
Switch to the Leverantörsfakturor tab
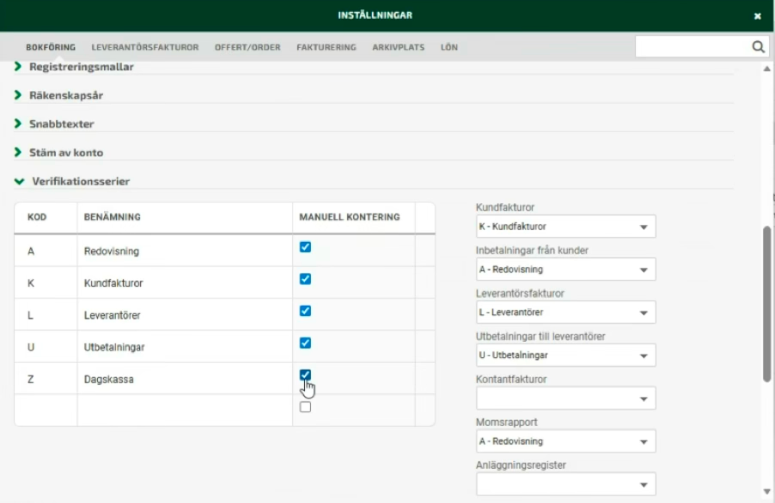pyautogui.click(x=145, y=47)
